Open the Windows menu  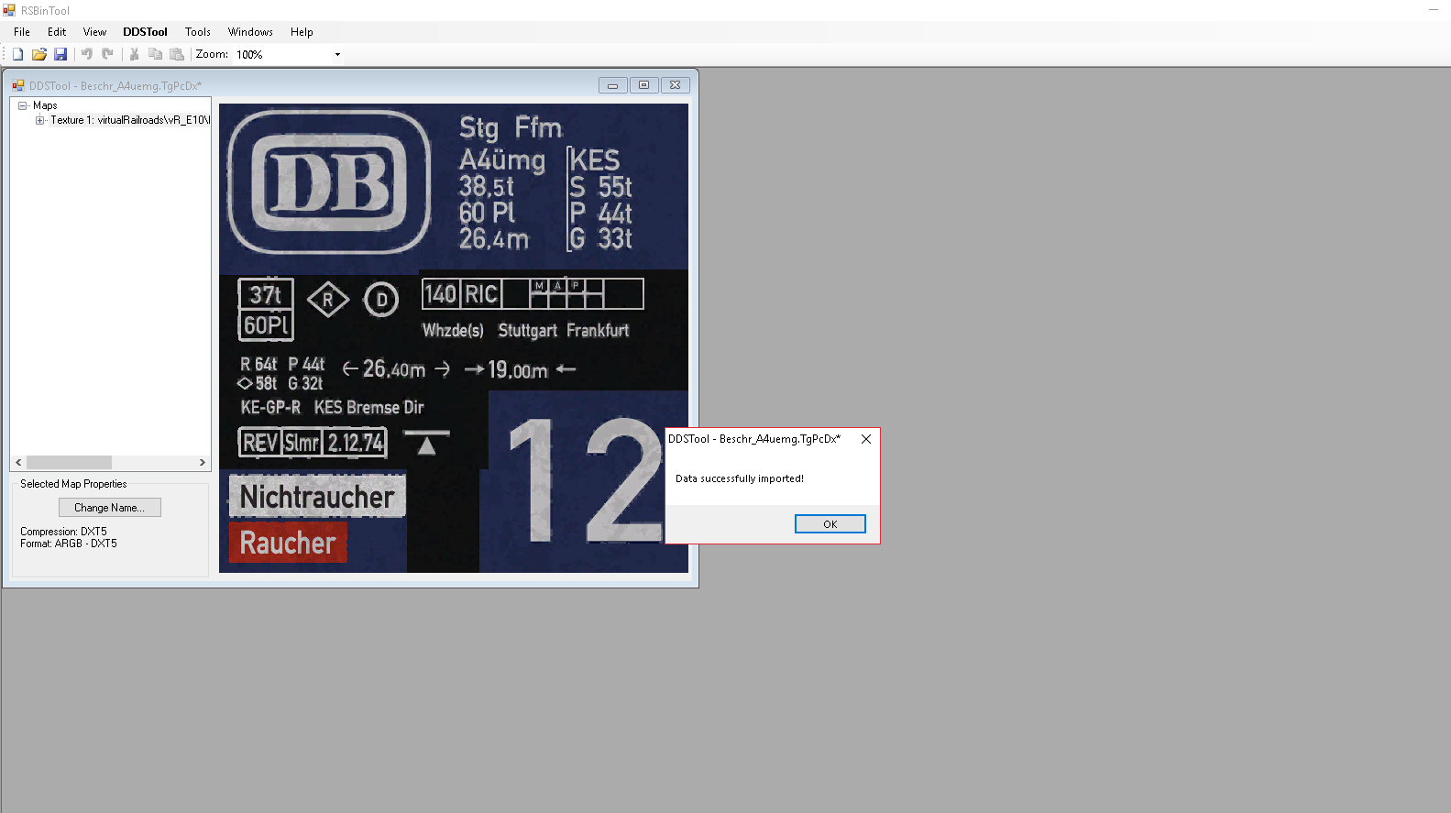250,32
